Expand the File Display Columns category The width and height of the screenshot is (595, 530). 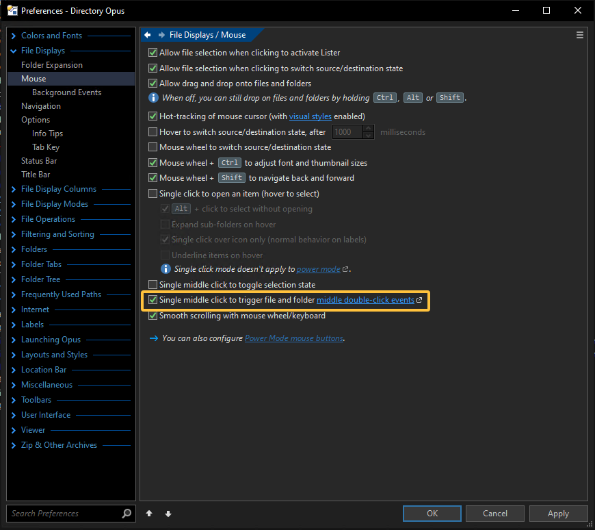[14, 189]
